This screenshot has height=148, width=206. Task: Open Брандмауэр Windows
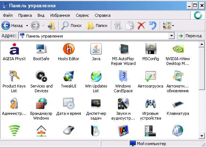41,109
